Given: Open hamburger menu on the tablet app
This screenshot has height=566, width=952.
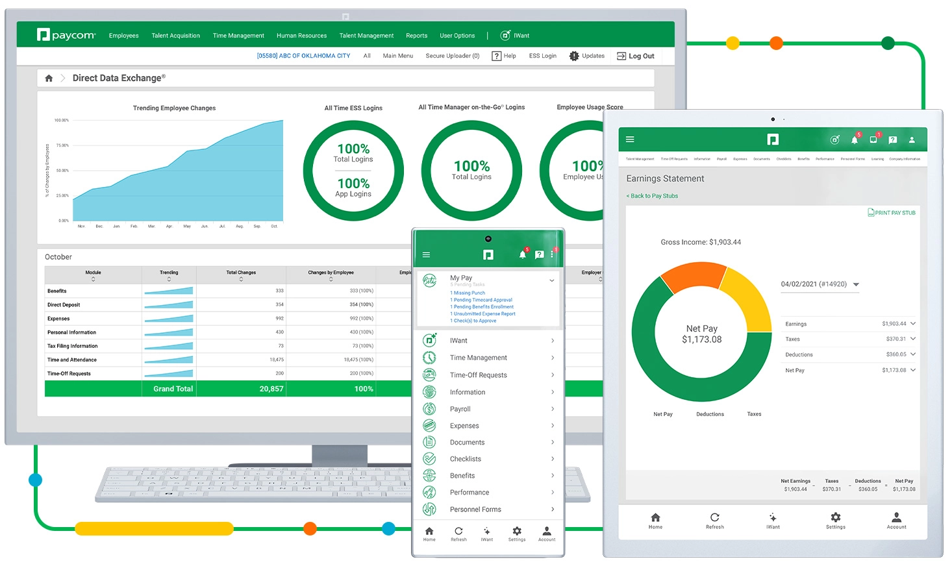Looking at the screenshot, I should click(x=630, y=140).
